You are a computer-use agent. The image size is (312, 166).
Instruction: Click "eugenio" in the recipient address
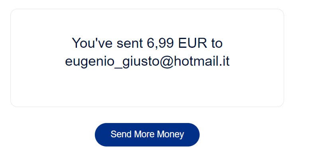click(90, 62)
